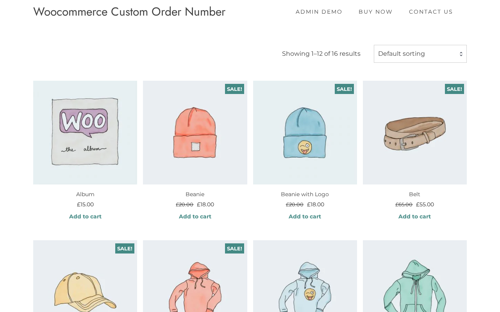Add the Beanie to cart

(195, 216)
